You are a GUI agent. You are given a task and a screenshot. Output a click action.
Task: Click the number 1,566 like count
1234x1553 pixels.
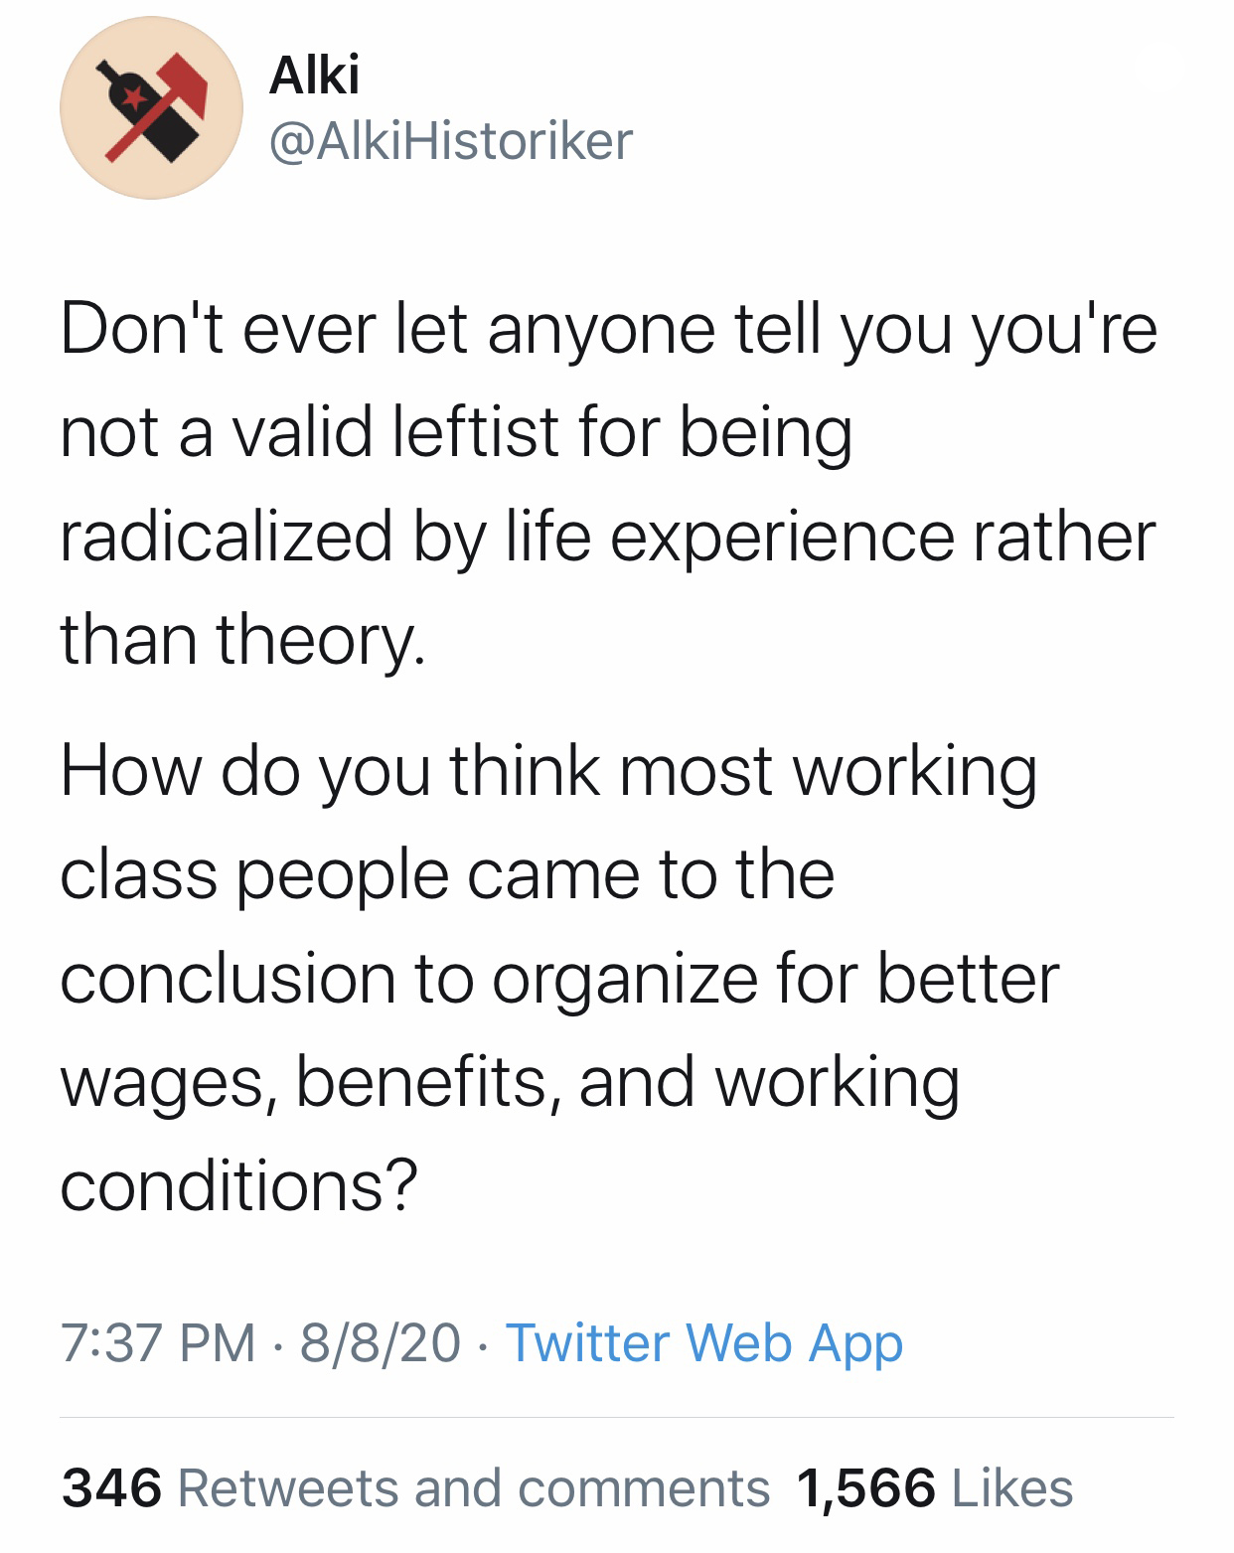click(865, 1487)
